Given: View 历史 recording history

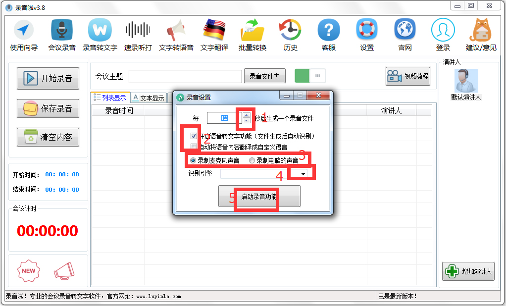Looking at the screenshot, I should pos(290,30).
